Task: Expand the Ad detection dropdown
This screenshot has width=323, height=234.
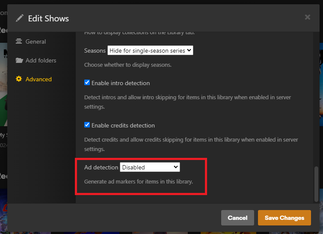Action: click(150, 167)
